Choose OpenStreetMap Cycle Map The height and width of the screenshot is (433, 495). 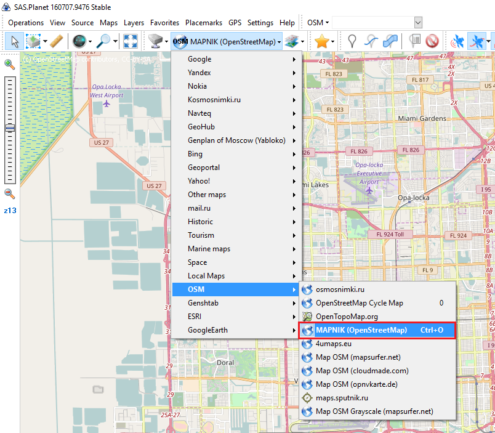click(377, 303)
